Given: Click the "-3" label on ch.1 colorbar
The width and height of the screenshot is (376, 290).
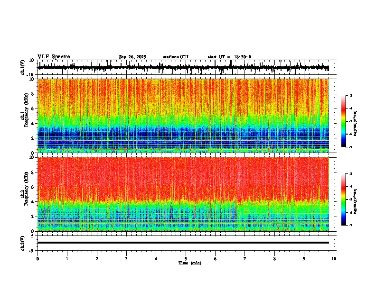Looking at the screenshot, I should coord(350,96).
